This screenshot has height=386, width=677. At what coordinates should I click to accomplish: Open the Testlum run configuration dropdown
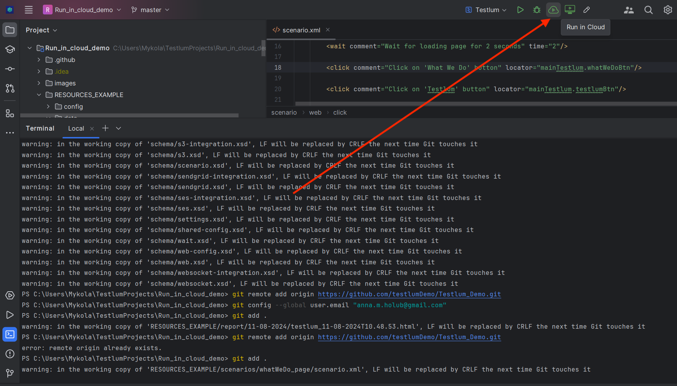click(486, 10)
